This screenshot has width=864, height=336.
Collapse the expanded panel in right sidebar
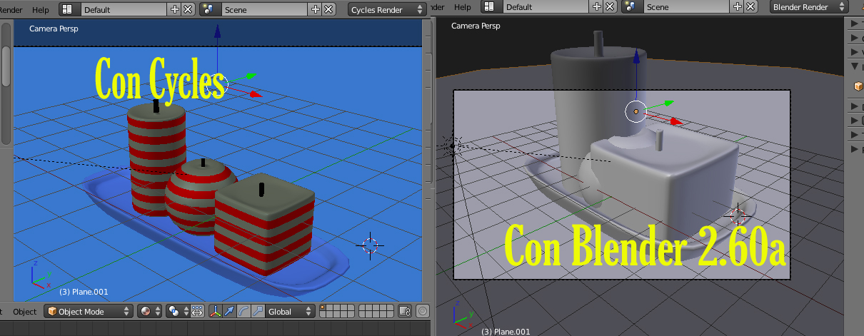855,66
